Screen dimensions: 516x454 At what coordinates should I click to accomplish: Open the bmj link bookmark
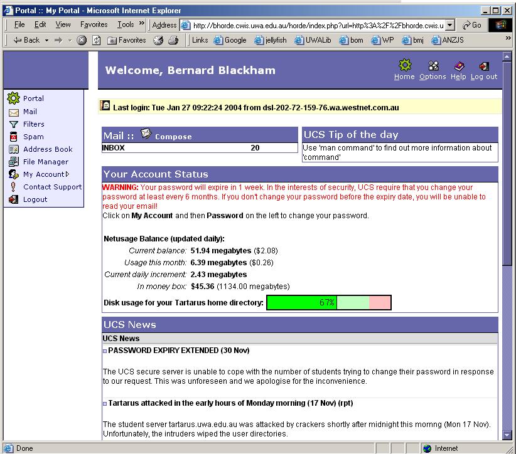pos(412,40)
